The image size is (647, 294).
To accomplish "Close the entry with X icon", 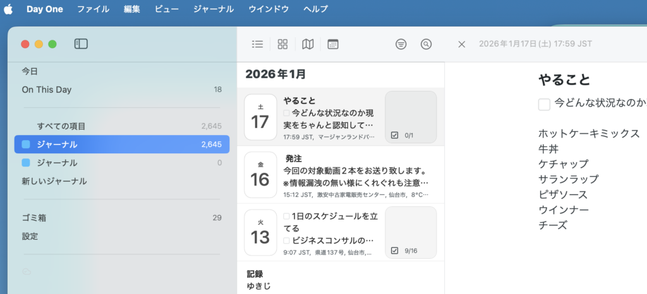I will pos(461,44).
